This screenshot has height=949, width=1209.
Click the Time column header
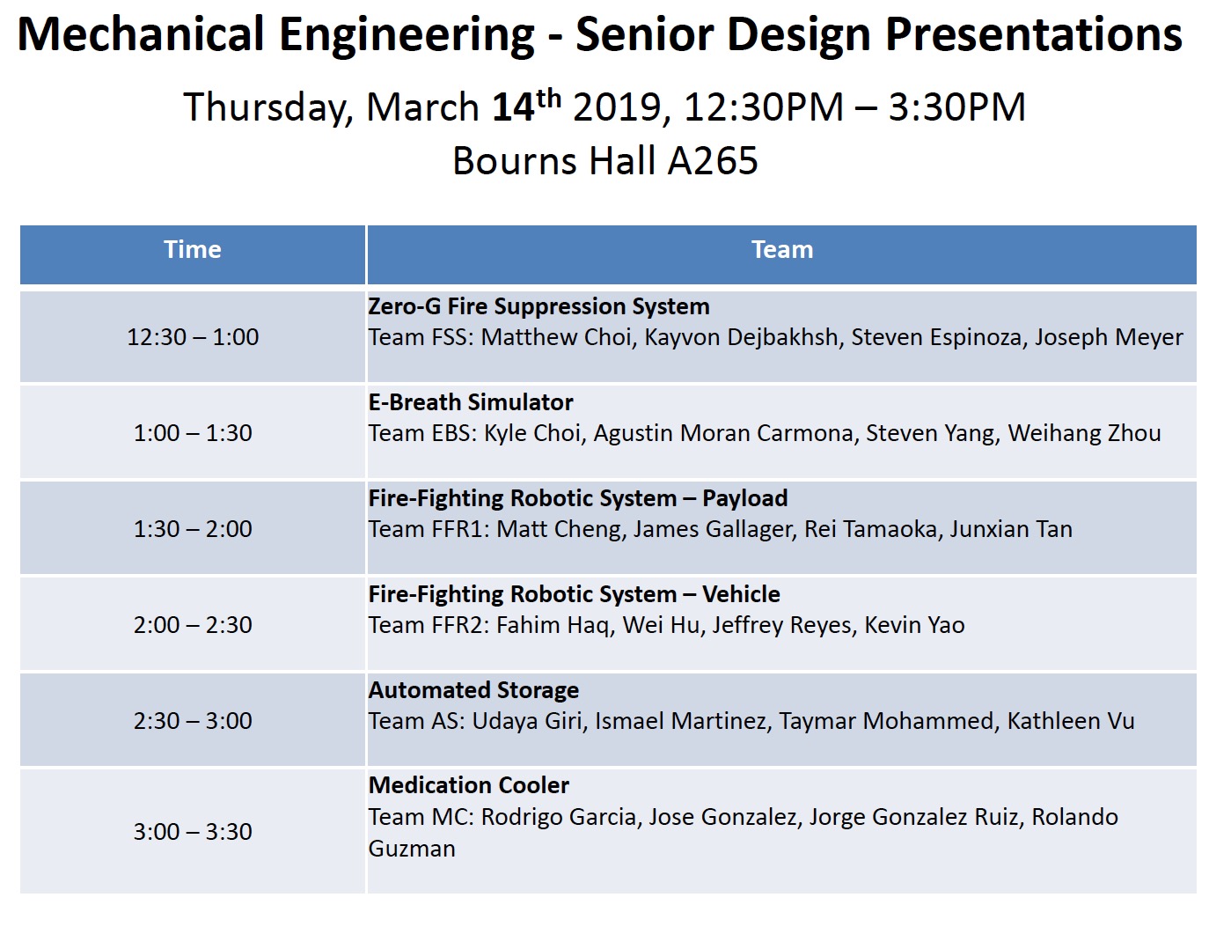pos(192,250)
